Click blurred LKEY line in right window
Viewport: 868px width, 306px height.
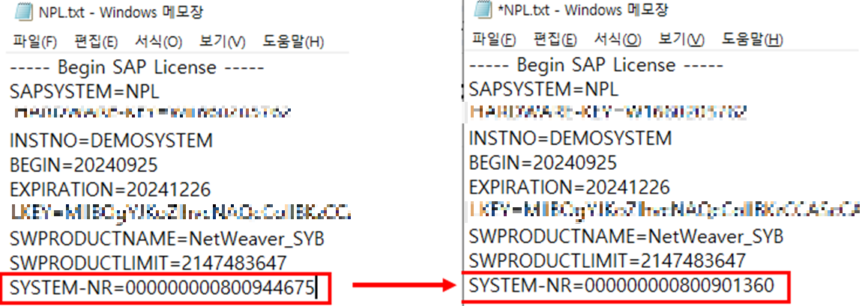tap(663, 210)
